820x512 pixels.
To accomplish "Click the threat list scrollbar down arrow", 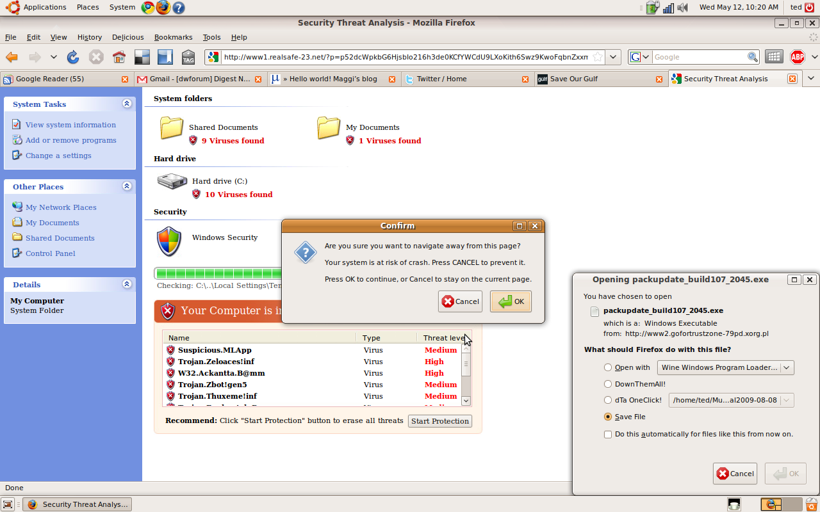I will pos(466,401).
